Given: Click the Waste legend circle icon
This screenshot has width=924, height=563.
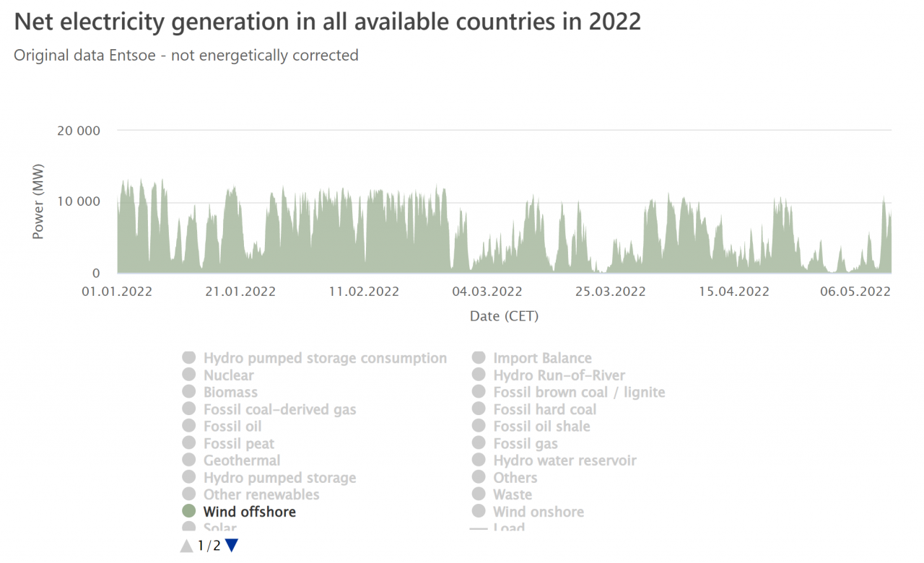Looking at the screenshot, I should (479, 494).
